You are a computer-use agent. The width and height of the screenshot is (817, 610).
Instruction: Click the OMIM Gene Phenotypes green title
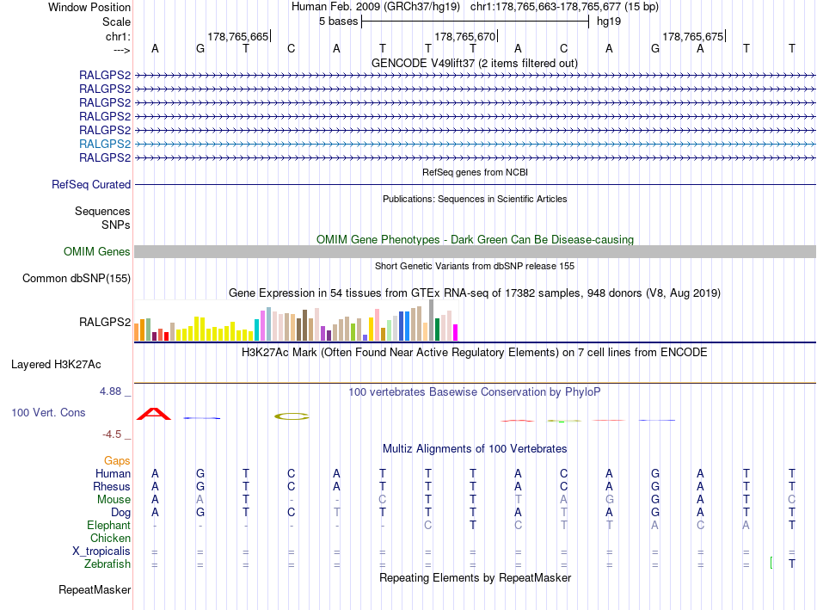[475, 239]
